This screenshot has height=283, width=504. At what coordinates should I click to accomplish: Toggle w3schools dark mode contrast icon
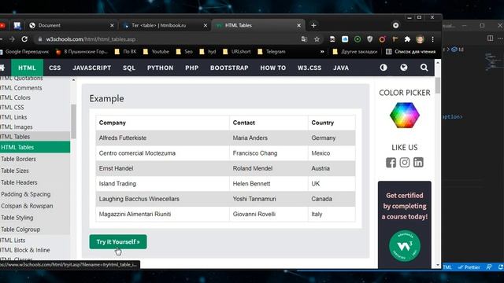pos(384,68)
